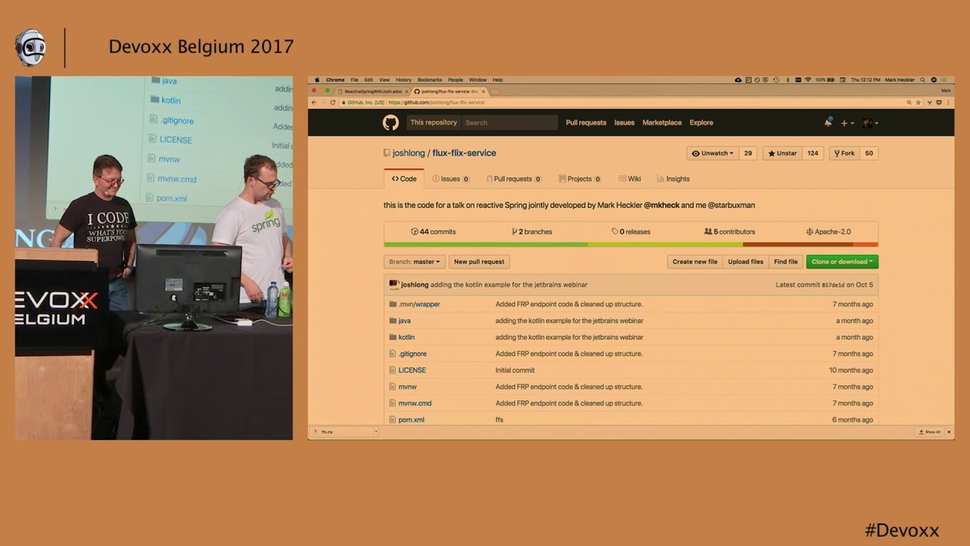970x546 pixels.
Task: Open the user avatar menu
Action: [x=869, y=123]
